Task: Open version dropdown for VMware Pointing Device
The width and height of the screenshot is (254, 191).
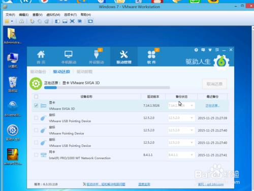Action: [181, 130]
